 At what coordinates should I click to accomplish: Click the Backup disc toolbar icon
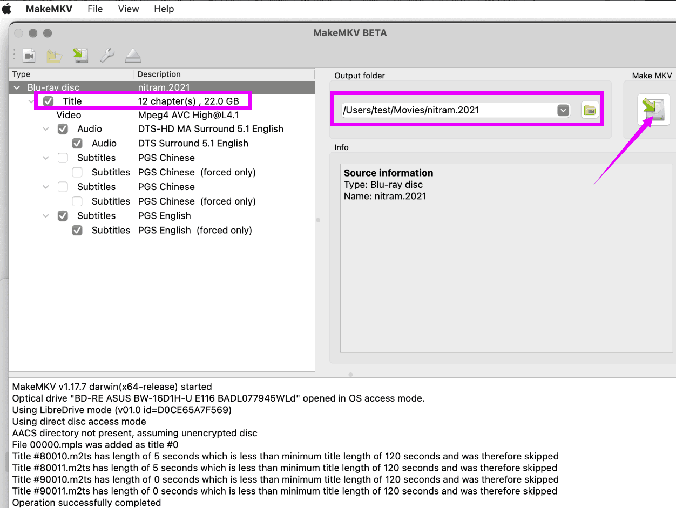80,56
